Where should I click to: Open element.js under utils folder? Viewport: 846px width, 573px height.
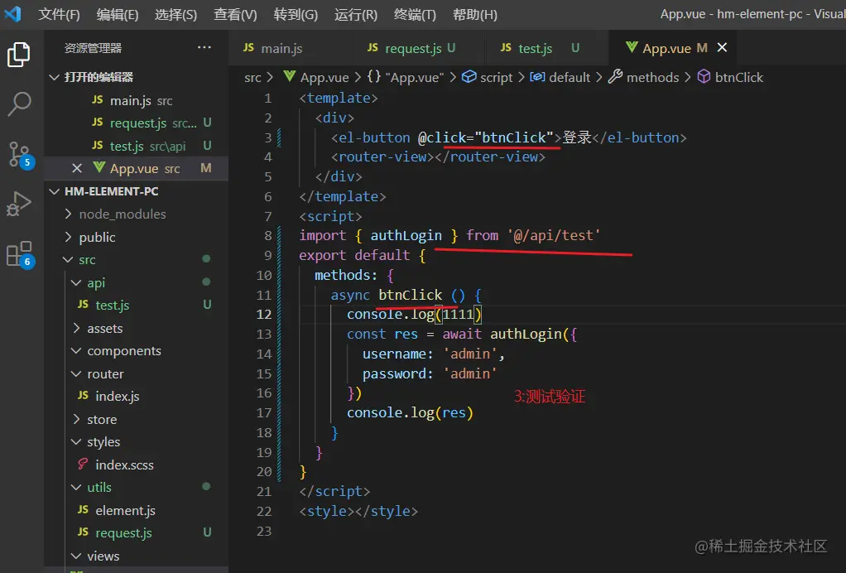136,510
